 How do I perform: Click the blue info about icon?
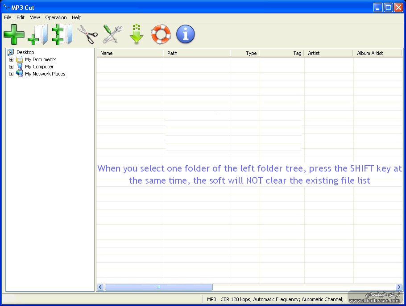(x=185, y=34)
